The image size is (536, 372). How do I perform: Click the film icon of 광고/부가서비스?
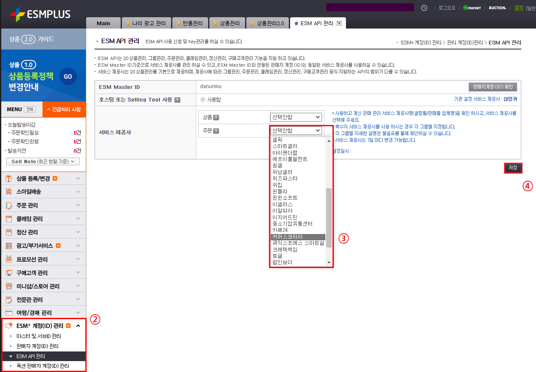click(x=8, y=246)
